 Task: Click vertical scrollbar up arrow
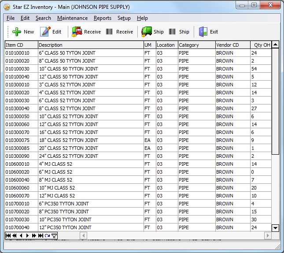[275, 45]
